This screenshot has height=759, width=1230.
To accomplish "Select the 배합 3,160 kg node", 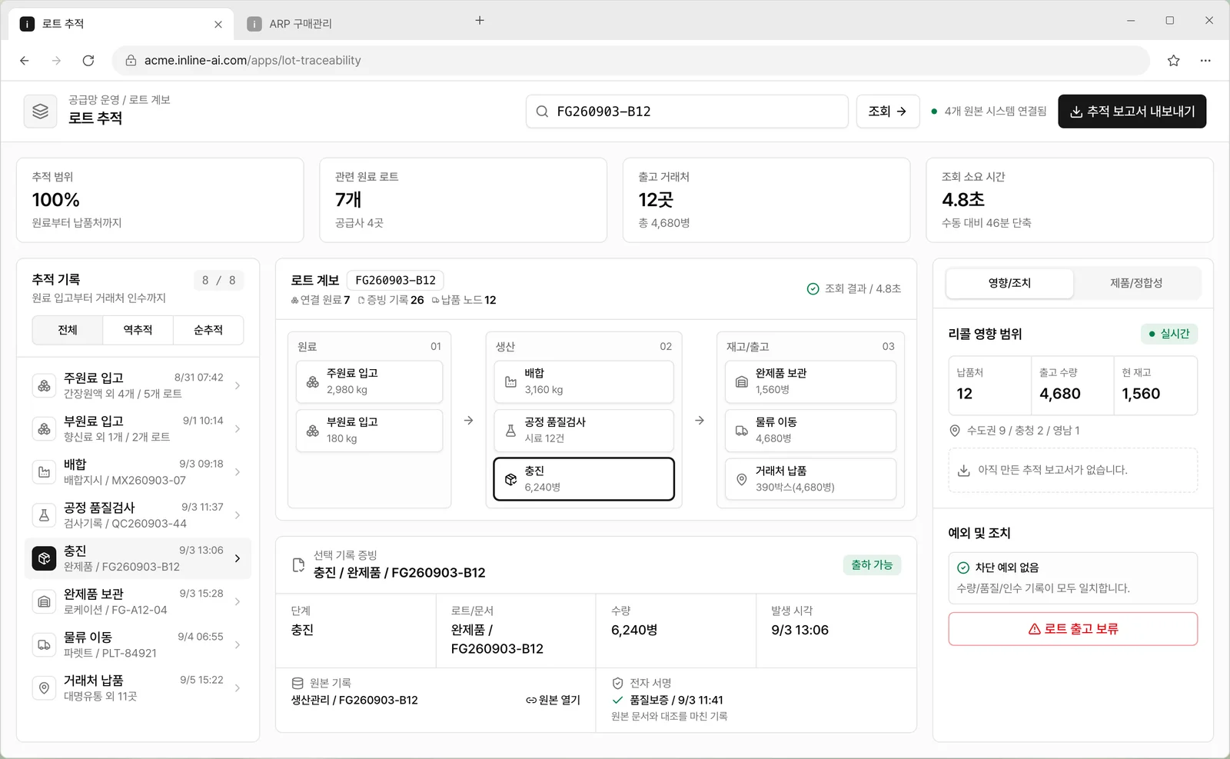I will (583, 381).
